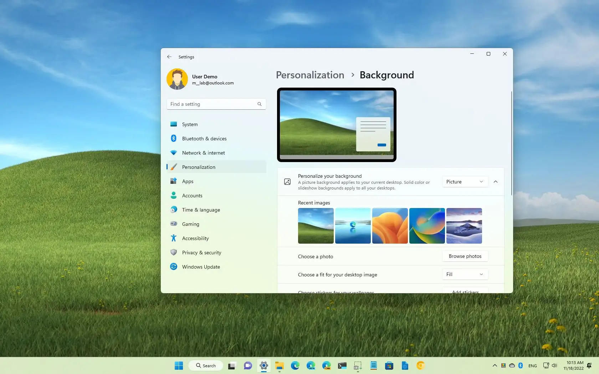The width and height of the screenshot is (599, 374).
Task: Open the Picture background type dropdown
Action: coord(465,182)
